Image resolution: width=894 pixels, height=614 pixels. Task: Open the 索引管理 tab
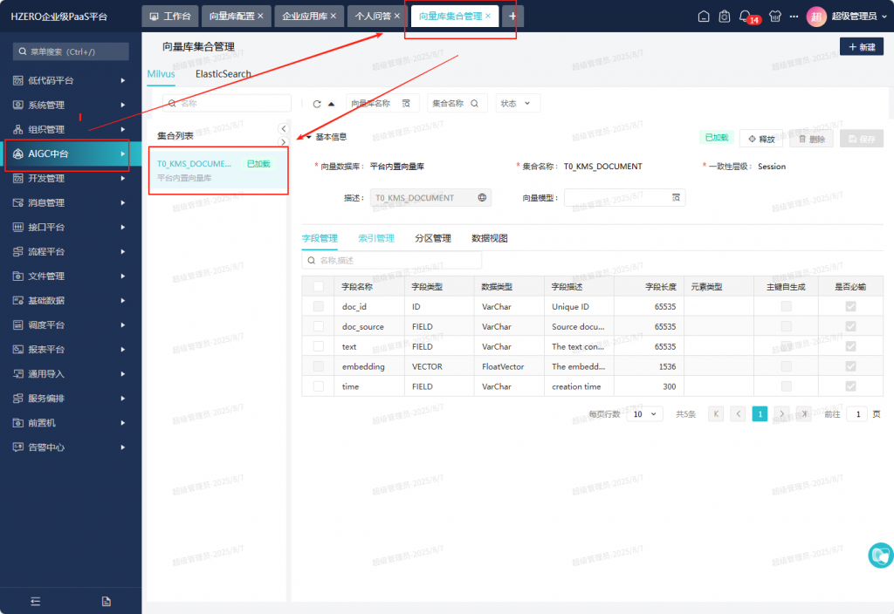click(375, 238)
